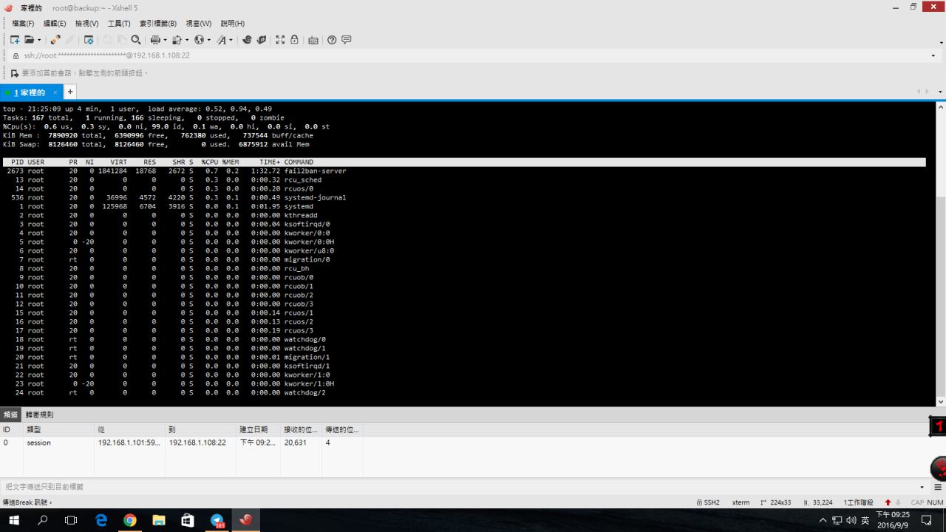Select the session row in channel list
The width and height of the screenshot is (946, 532).
click(x=38, y=443)
